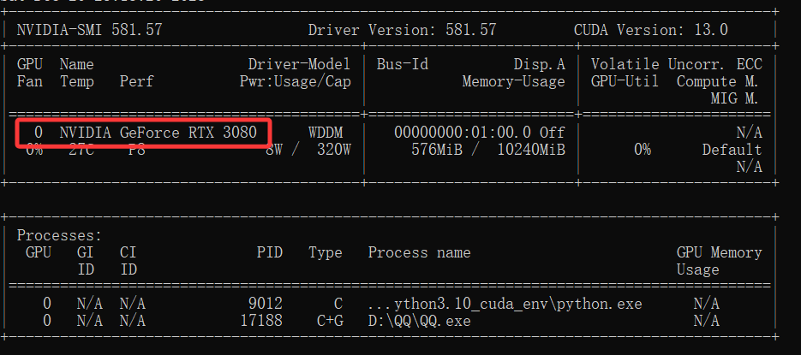This screenshot has width=801, height=355.
Task: Click the 10240MiB total memory value
Action: click(530, 150)
